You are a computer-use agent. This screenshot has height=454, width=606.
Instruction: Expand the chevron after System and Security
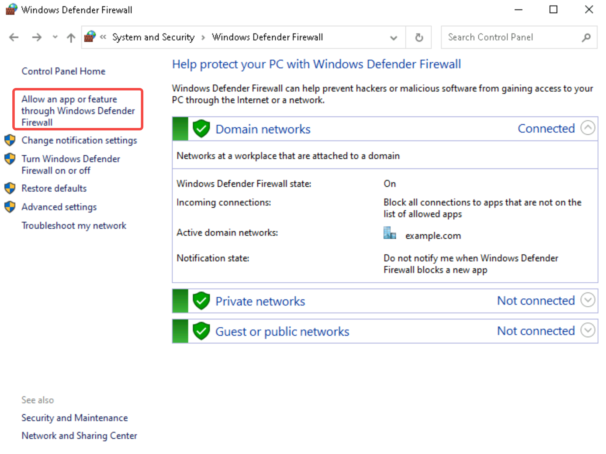click(x=203, y=38)
